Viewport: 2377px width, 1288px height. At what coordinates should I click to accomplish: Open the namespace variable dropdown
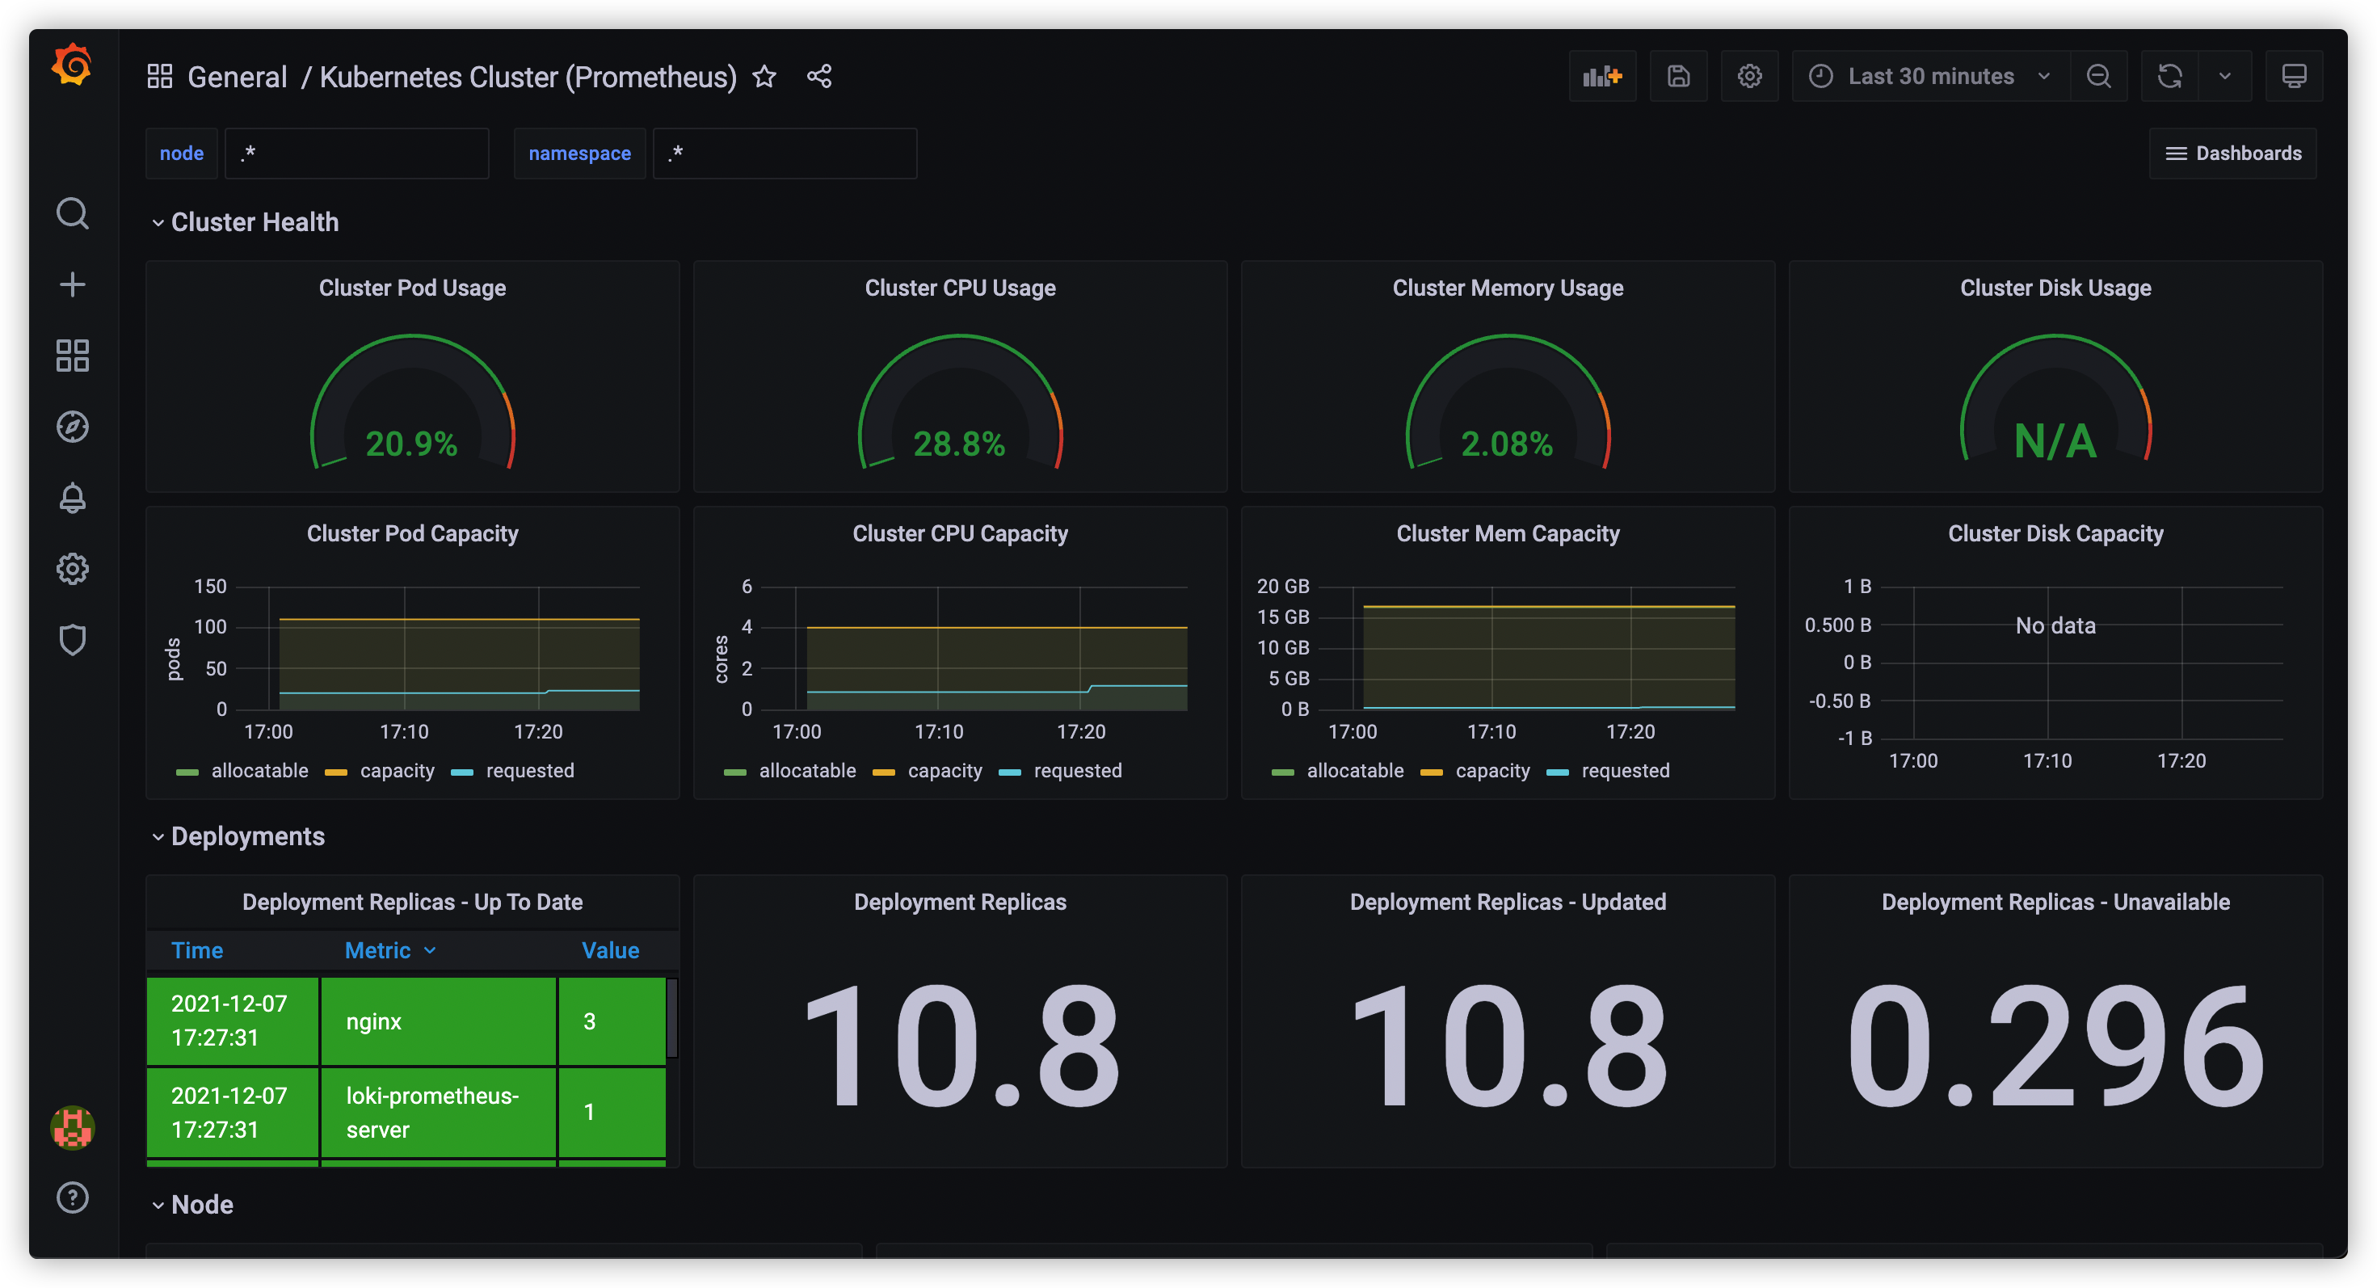pyautogui.click(x=785, y=154)
